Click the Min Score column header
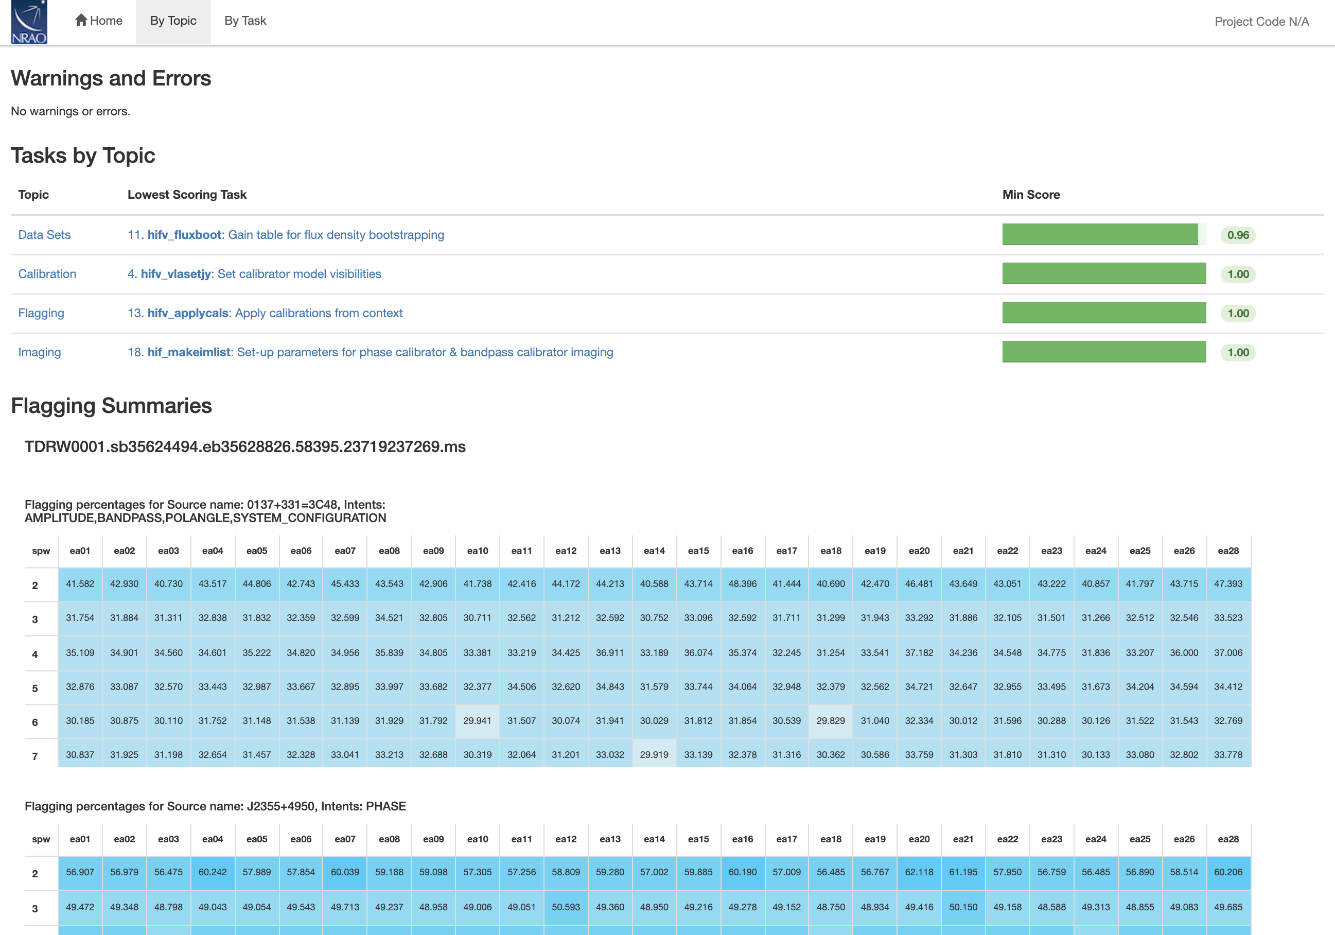The height and width of the screenshot is (935, 1335). pos(1031,194)
